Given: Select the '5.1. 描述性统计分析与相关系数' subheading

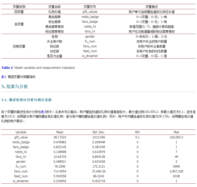Looking at the screenshot, I should 26,100.
